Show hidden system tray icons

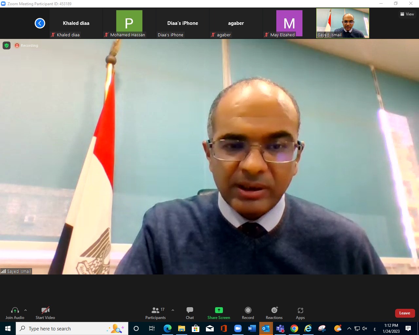pos(349,328)
